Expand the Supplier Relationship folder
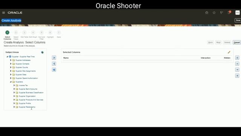The height and width of the screenshot is (136, 241). tap(14, 107)
